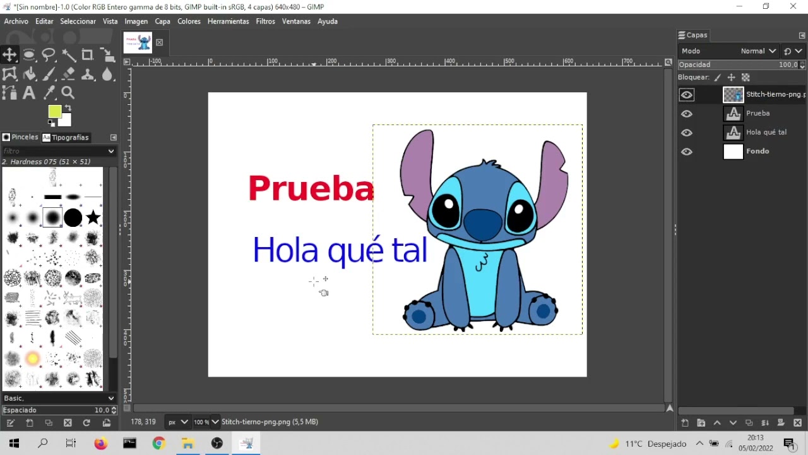Delete the selected layer
Image resolution: width=808 pixels, height=455 pixels.
(x=797, y=423)
